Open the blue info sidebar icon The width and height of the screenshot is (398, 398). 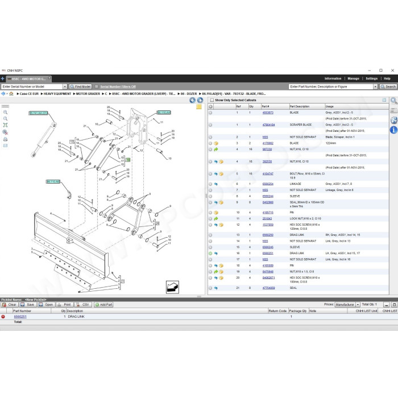point(393,130)
